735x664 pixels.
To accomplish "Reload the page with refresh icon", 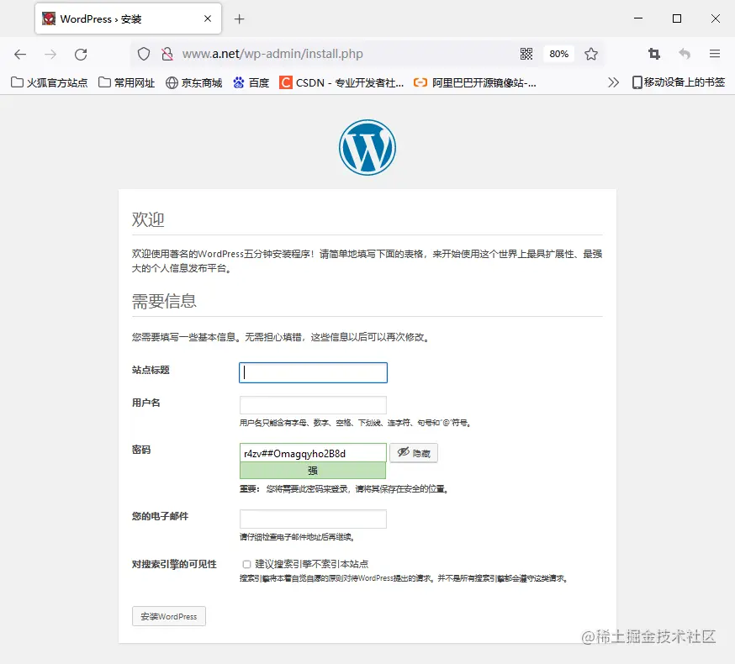I will coord(81,53).
